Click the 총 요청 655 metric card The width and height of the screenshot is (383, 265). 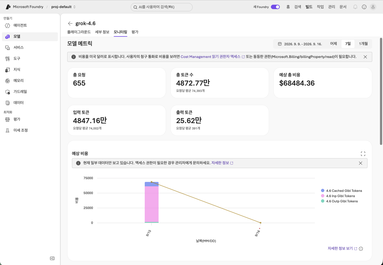(117, 83)
